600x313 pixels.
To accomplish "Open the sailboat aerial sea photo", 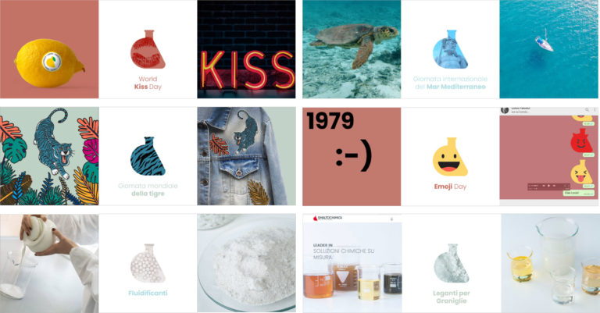I will [x=548, y=49].
